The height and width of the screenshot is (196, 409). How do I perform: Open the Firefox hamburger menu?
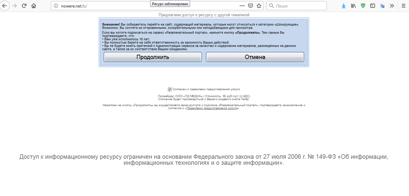coord(403,6)
